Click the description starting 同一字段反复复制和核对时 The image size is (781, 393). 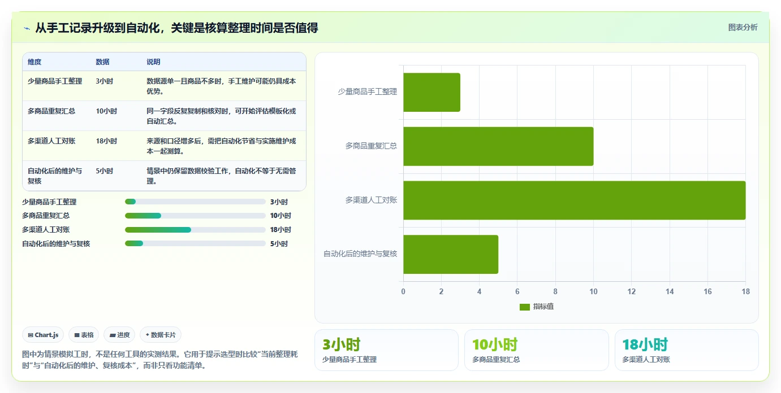coord(221,116)
